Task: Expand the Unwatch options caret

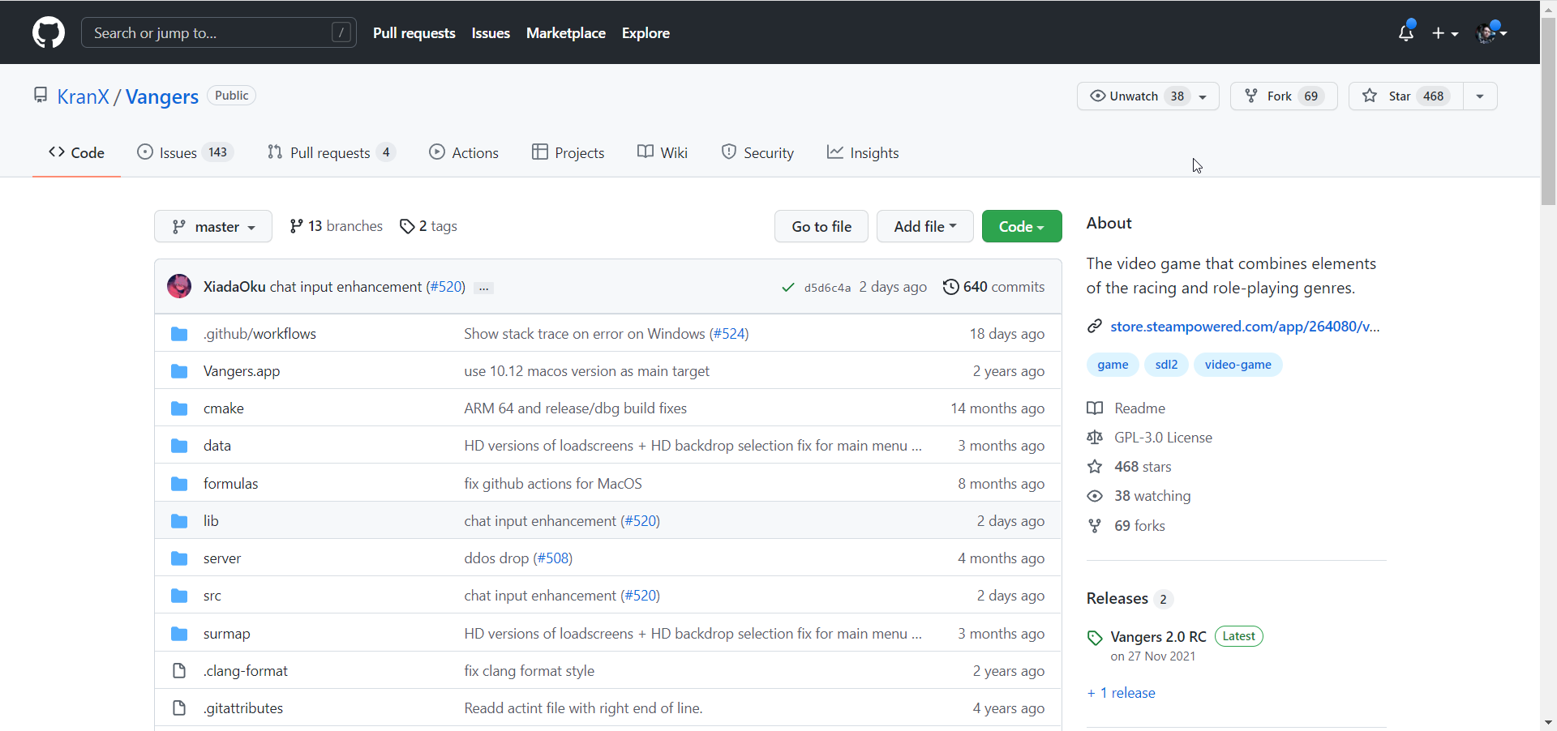Action: point(1203,96)
